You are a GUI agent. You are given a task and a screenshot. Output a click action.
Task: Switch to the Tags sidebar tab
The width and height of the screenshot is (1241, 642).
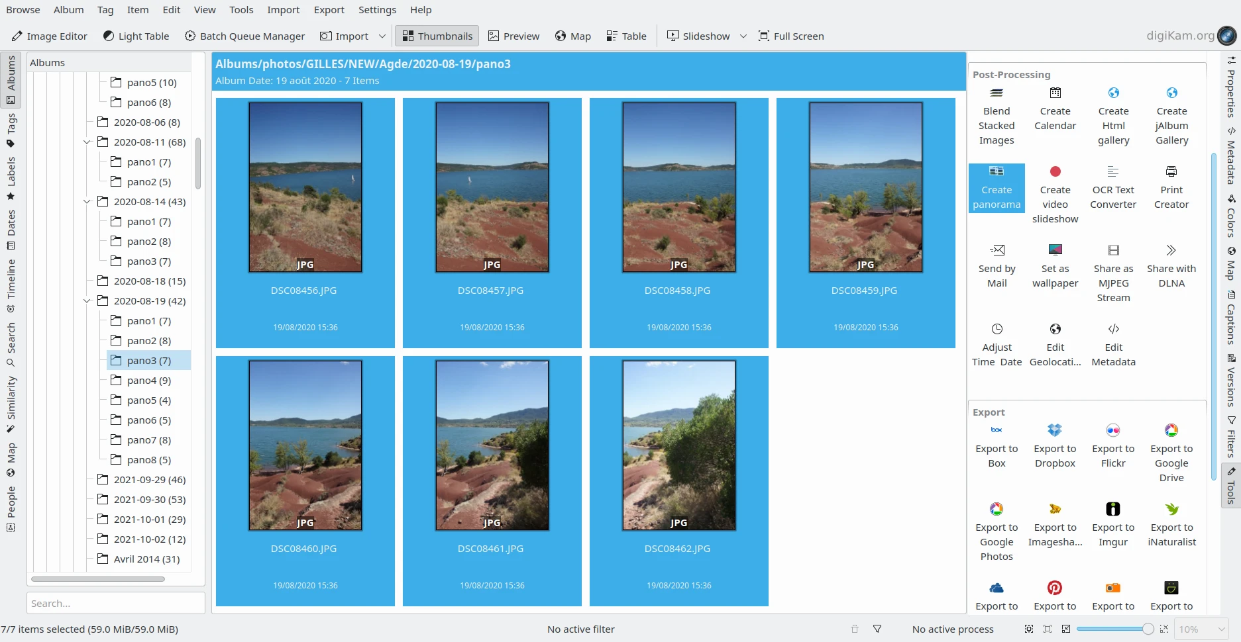(x=11, y=130)
